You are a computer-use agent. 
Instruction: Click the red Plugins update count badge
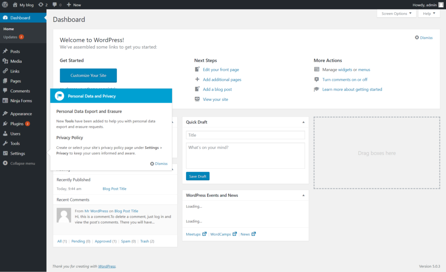click(27, 124)
